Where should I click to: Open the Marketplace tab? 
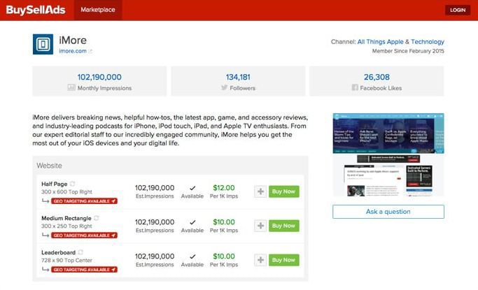pos(98,10)
